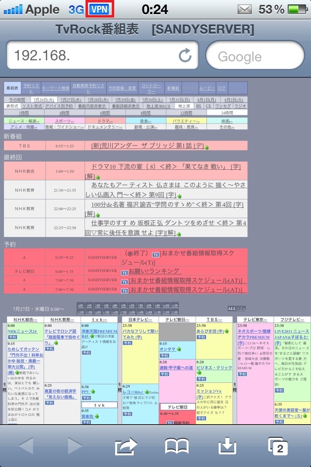Viewport: 311px width, 467px height.
Task: Open 音楽 genre
Action: click(146, 121)
